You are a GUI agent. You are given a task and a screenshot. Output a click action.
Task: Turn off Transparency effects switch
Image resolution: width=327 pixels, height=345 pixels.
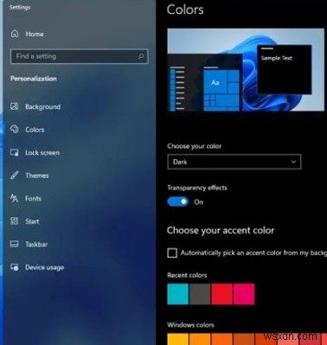coord(177,201)
